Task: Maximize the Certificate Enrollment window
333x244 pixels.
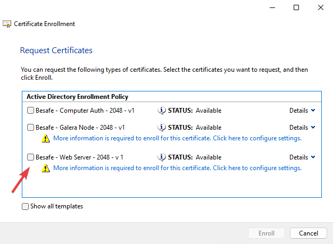Action: click(296, 7)
